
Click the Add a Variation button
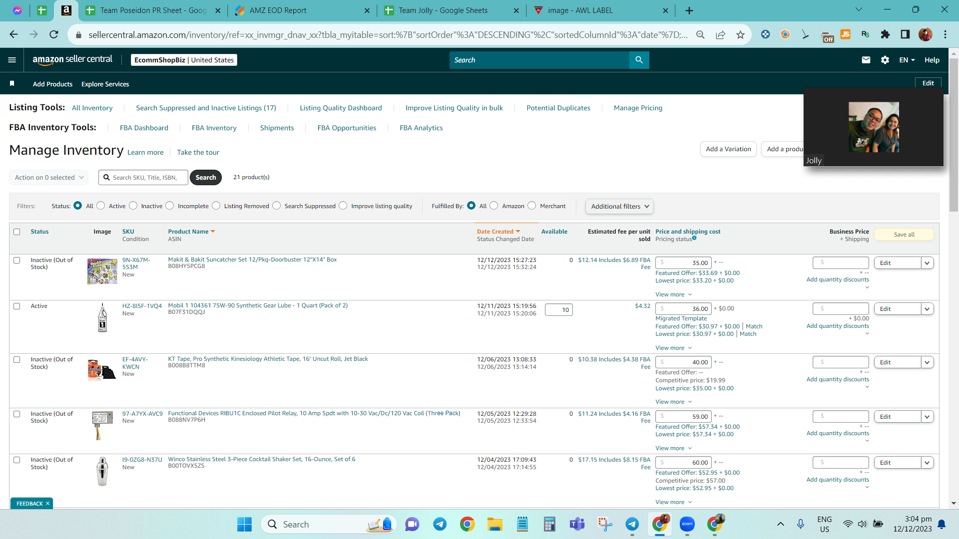(x=728, y=149)
